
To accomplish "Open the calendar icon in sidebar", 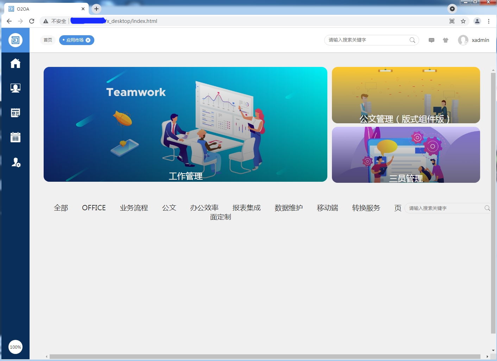I will click(x=15, y=137).
